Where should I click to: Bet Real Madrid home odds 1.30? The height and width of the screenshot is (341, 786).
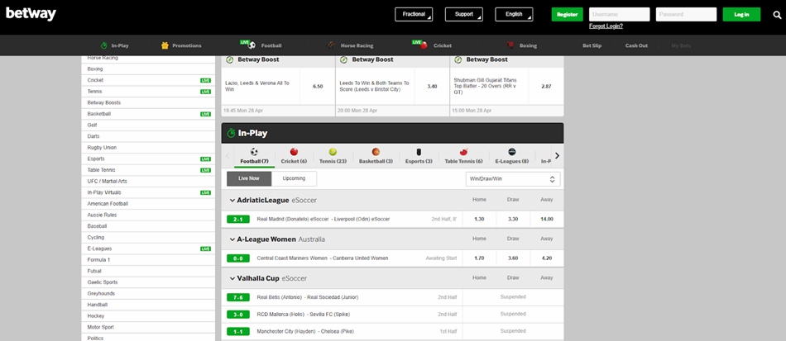pyautogui.click(x=479, y=219)
